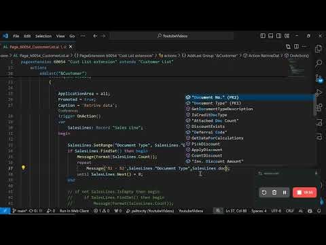Open AddLast Group "&Customer" breadcrumb
The width and height of the screenshot is (326, 245).
210,56
